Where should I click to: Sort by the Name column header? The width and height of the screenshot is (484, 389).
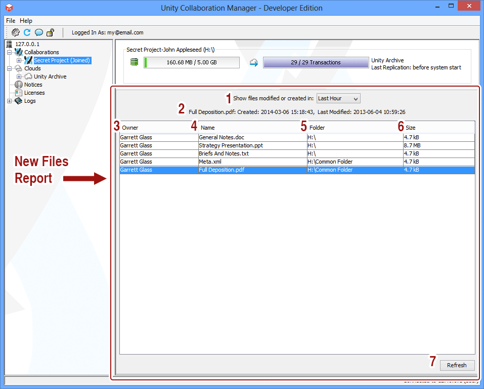252,128
